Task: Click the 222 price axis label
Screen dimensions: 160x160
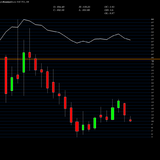Action: point(152,45)
